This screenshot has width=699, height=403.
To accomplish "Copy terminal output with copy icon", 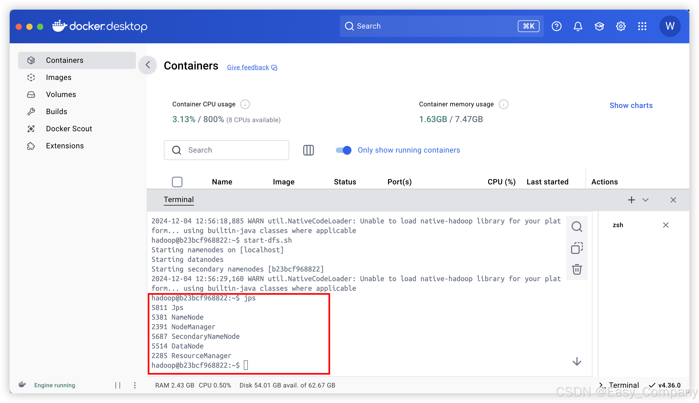I will (x=577, y=248).
